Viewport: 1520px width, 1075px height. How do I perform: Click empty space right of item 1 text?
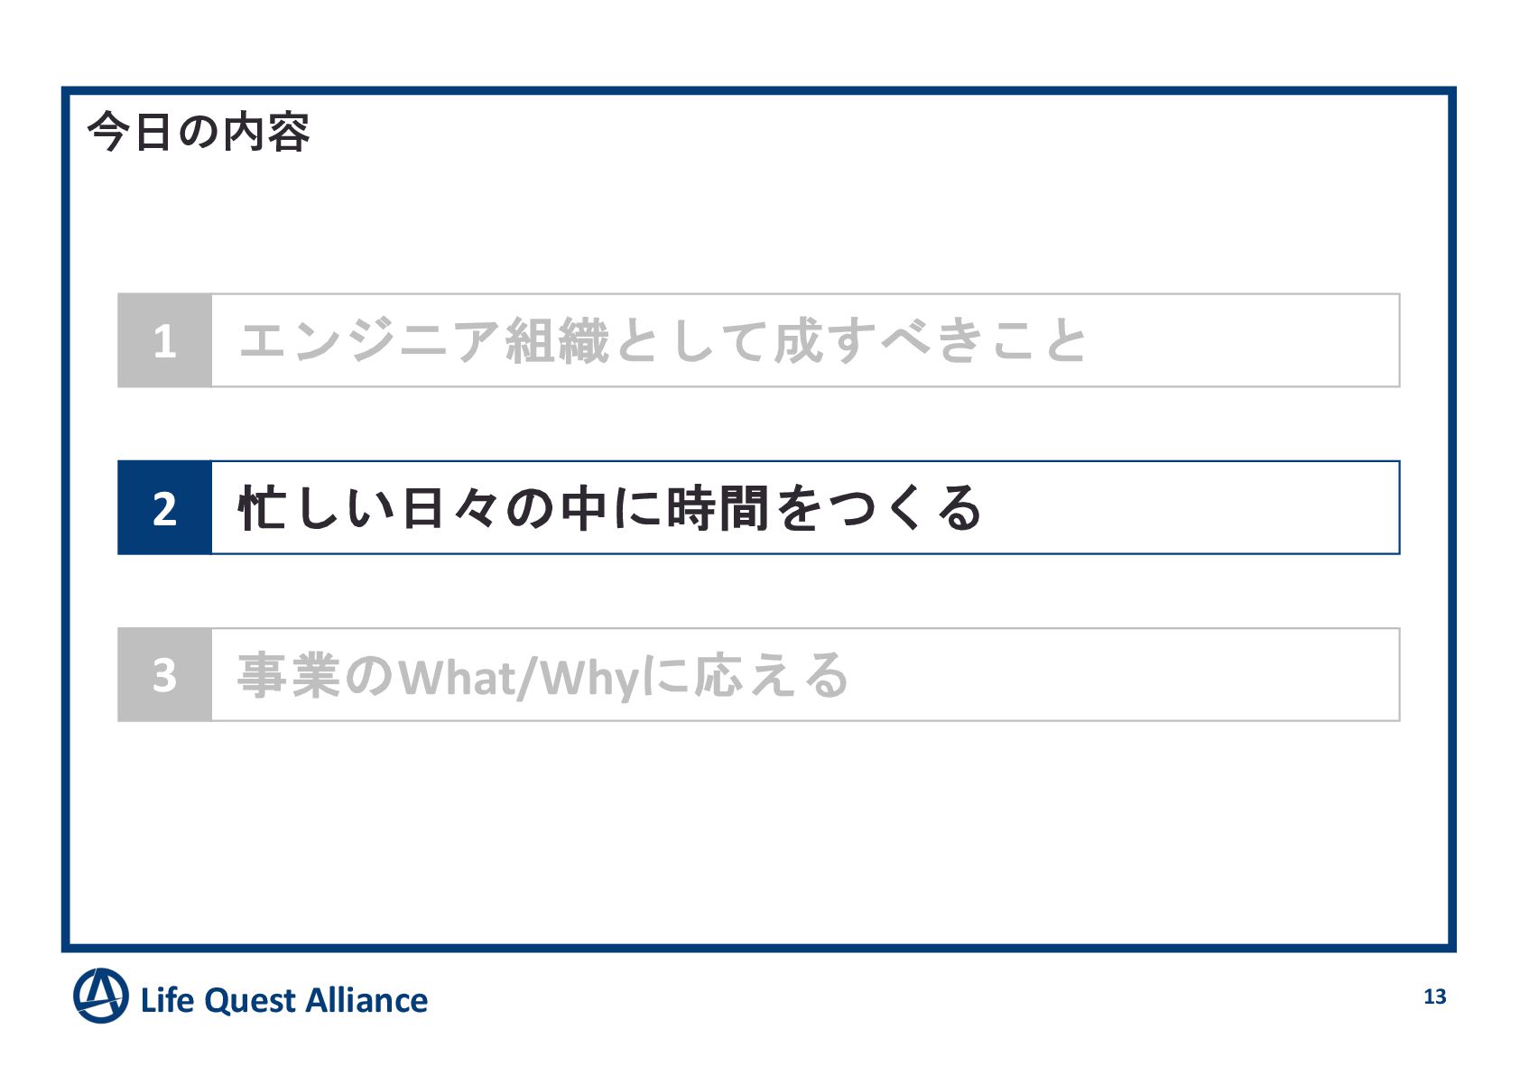pos(1246,340)
